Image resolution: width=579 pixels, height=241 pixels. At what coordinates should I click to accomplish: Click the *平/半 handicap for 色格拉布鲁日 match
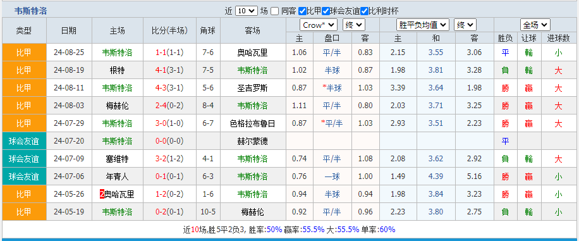332,123
